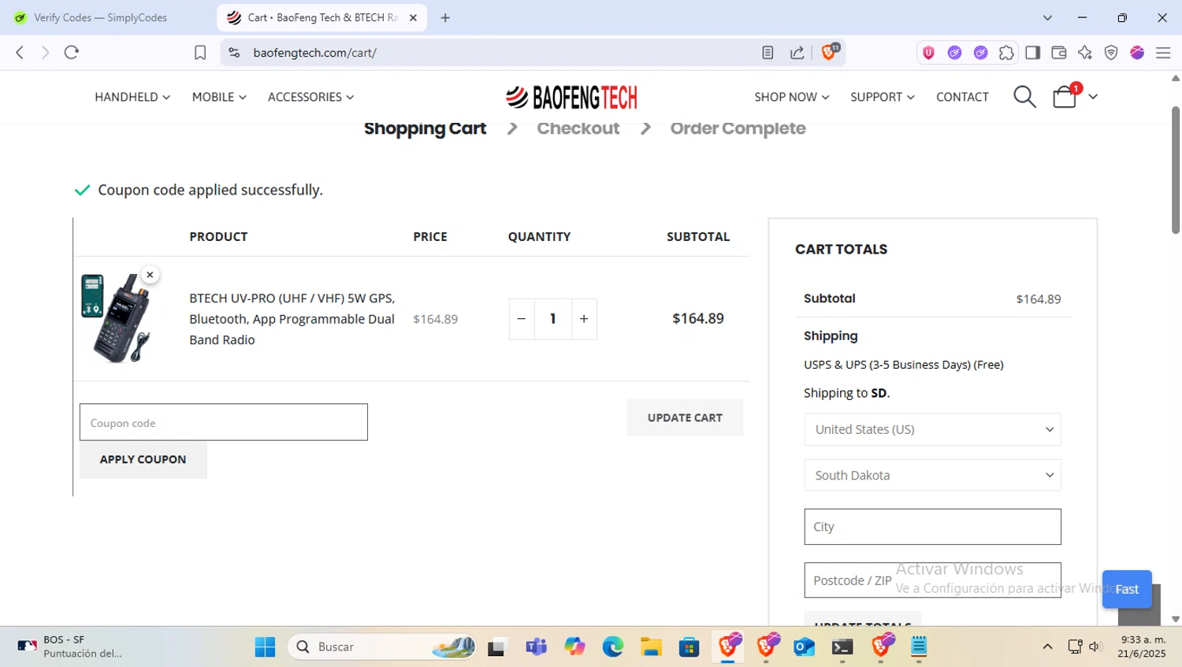1182x667 pixels.
Task: Decrease quantity with minus button
Action: point(521,319)
